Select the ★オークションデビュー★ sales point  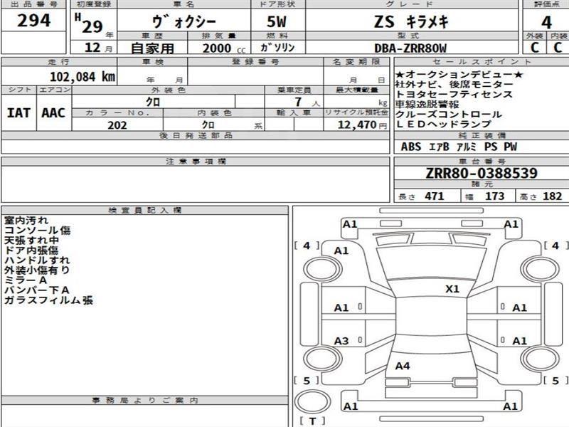[x=459, y=75]
